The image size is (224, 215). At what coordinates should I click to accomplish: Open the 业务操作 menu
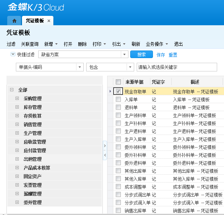click(x=157, y=44)
